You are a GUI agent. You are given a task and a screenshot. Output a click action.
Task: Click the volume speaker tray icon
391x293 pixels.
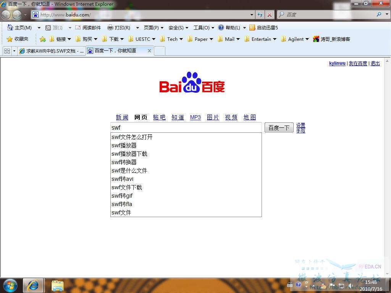351,285
